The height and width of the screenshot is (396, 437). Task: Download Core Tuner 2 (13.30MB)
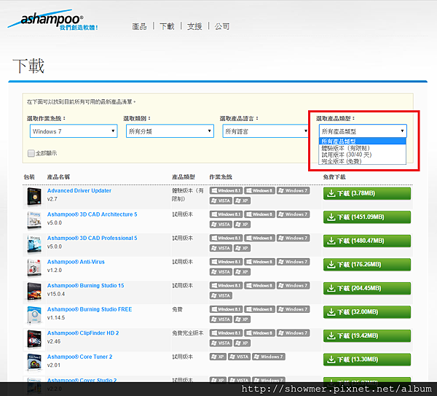tap(367, 360)
